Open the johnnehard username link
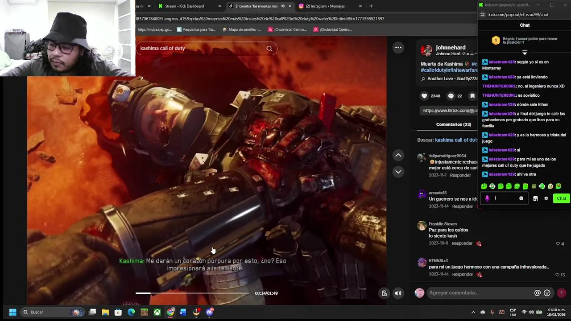The image size is (571, 321). point(451,47)
